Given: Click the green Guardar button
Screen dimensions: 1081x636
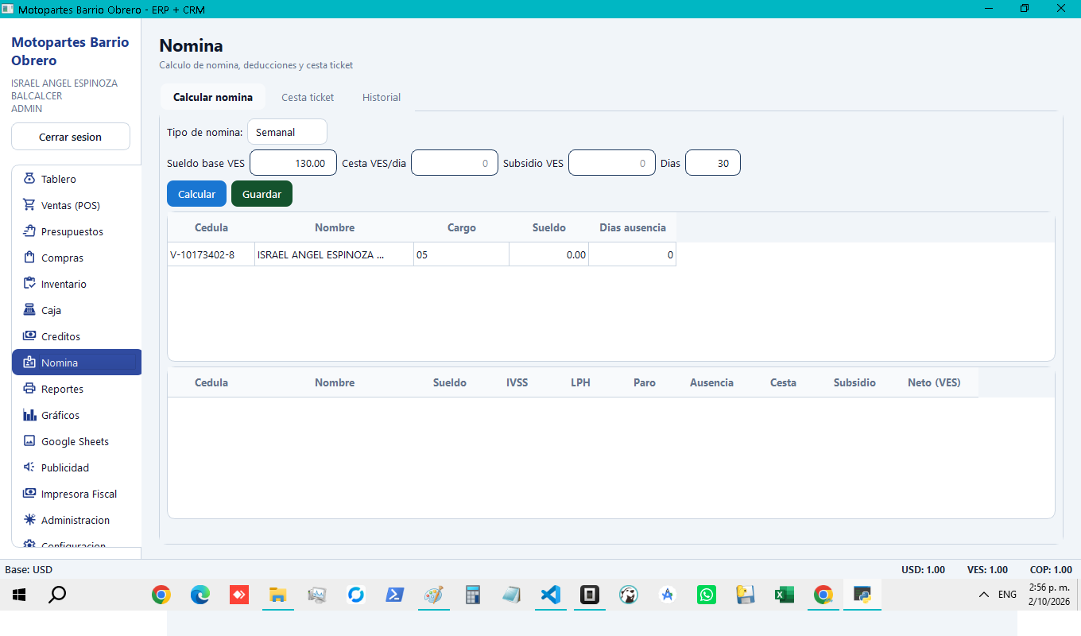Looking at the screenshot, I should [262, 194].
